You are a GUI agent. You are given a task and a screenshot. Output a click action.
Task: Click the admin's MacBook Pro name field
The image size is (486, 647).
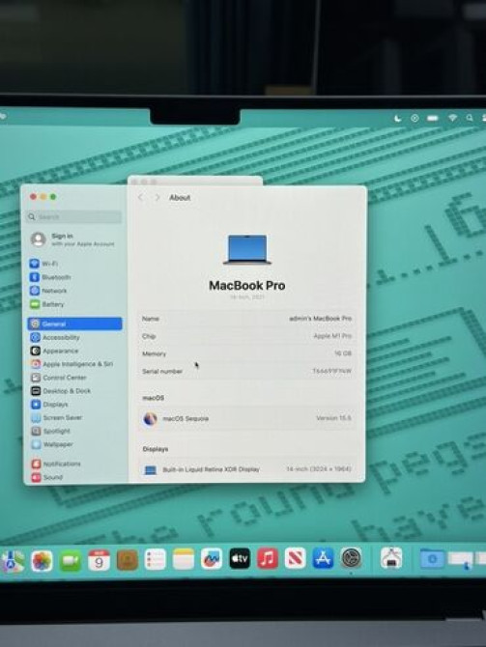tap(320, 319)
